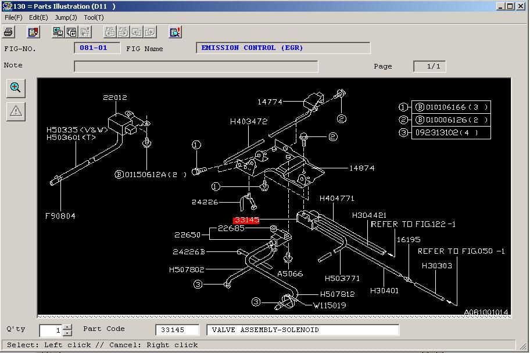
Task: Select bolt code 01150612A in the diagram
Action: pos(151,175)
